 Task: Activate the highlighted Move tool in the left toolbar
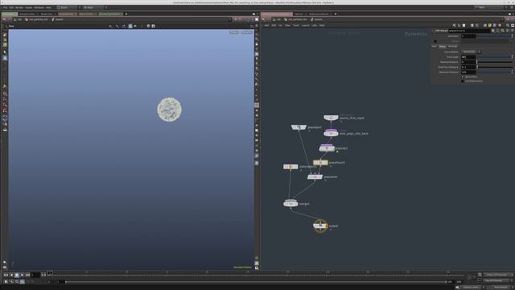coord(5,58)
